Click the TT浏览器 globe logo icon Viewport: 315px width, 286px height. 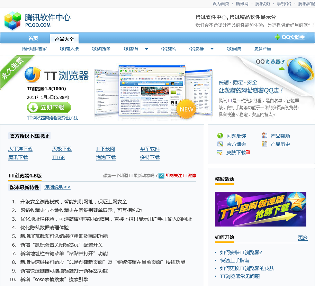point(33,75)
